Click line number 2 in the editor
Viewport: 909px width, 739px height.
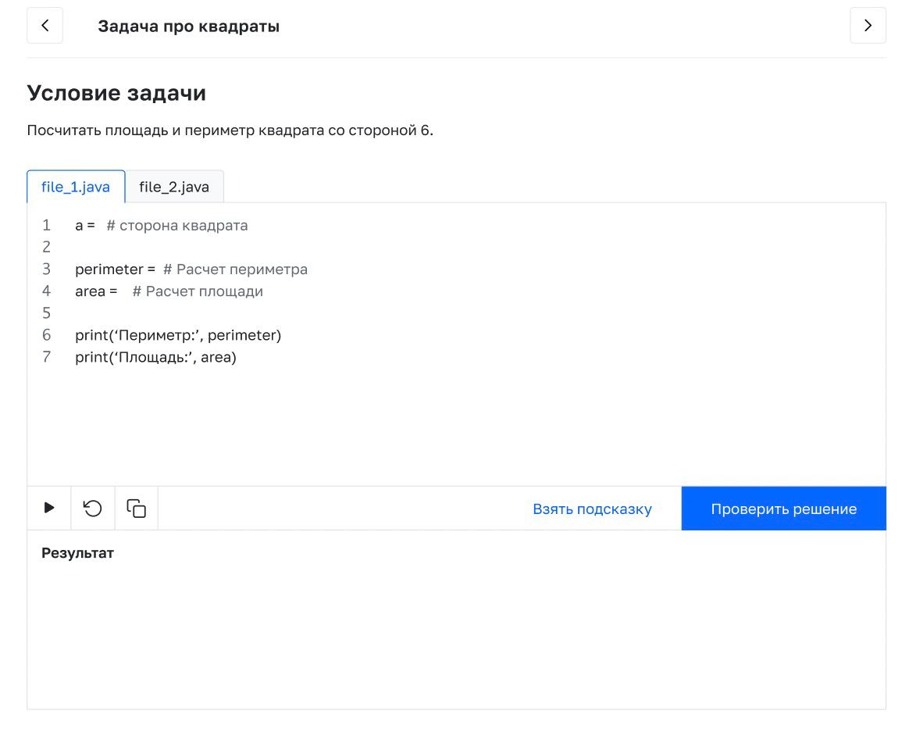pyautogui.click(x=46, y=247)
